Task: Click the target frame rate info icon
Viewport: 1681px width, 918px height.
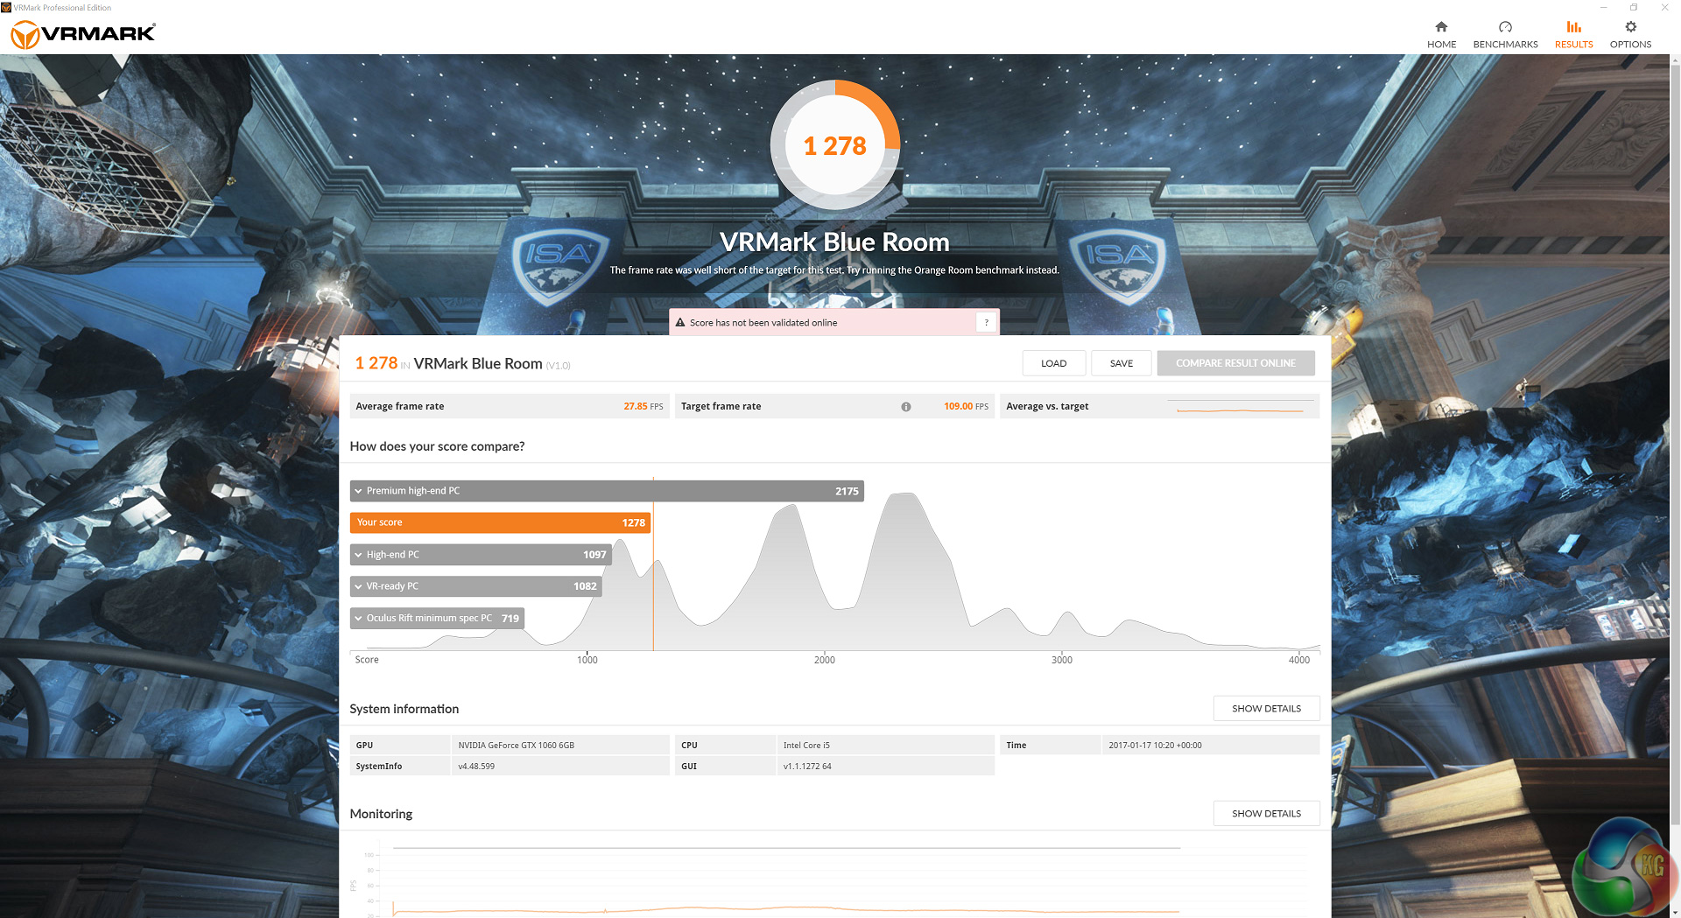Action: coord(906,407)
